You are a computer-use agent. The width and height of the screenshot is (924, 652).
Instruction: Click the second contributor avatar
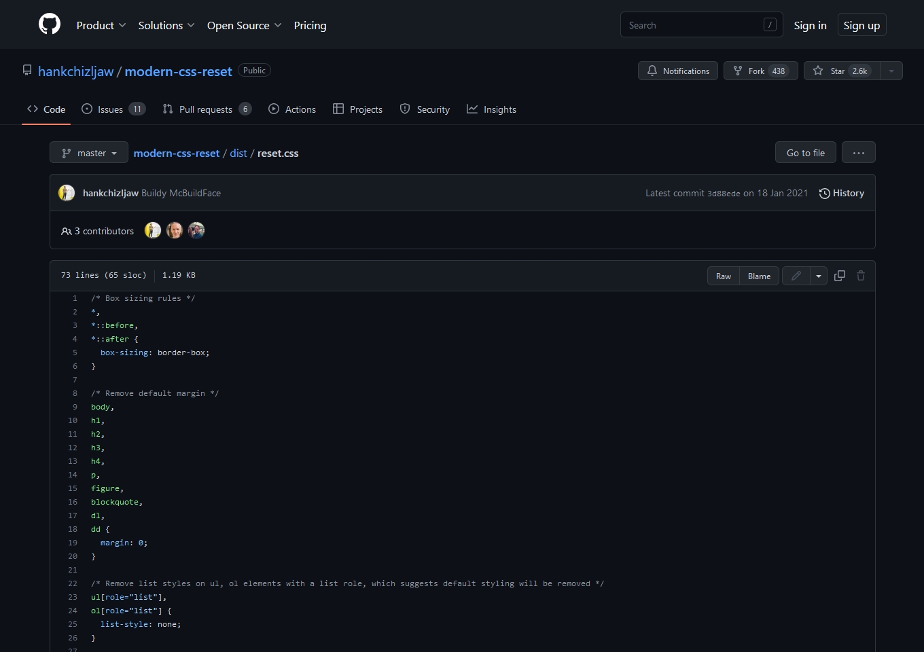pyautogui.click(x=175, y=230)
